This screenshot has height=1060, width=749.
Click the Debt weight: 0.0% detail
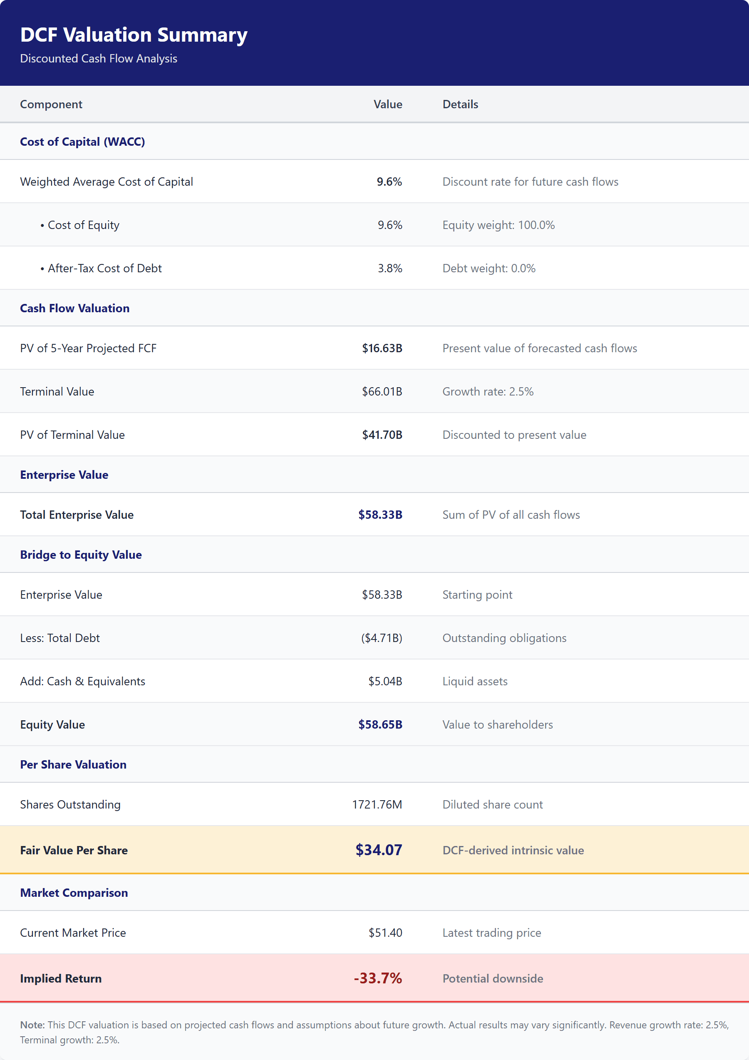coord(489,269)
